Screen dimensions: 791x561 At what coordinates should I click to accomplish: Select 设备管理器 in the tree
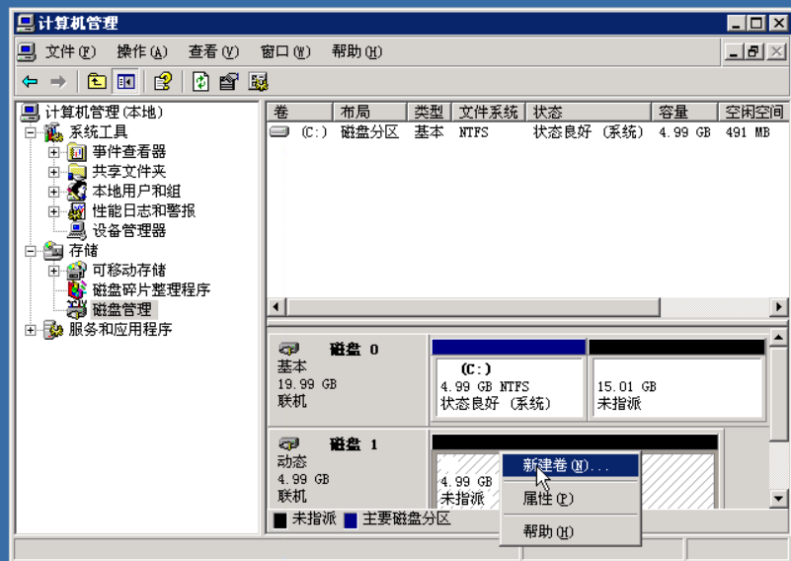[x=128, y=230]
